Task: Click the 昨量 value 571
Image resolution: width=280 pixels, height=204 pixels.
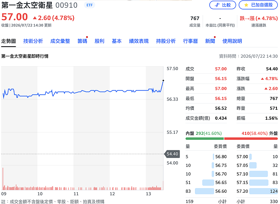Action: click(274, 108)
